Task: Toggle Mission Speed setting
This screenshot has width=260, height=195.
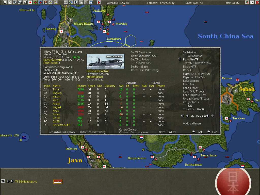Action: 95,77
